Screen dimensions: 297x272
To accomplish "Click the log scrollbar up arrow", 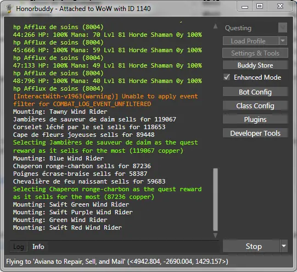I will (x=215, y=26).
